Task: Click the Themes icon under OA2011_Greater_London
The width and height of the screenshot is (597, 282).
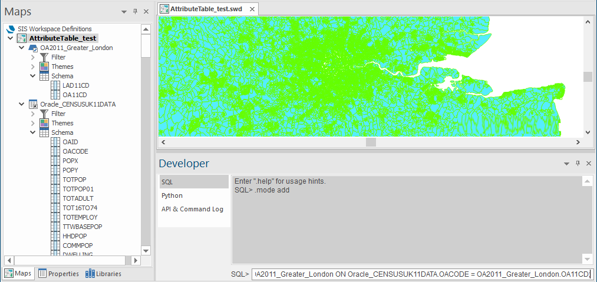Action: tap(44, 67)
